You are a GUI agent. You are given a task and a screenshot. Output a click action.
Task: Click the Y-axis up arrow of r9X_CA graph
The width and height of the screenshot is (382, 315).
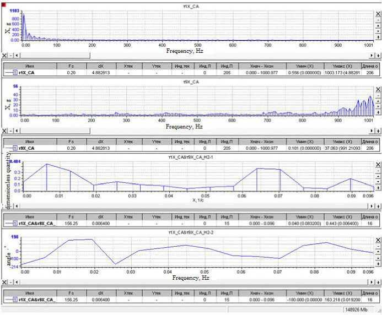(378, 101)
